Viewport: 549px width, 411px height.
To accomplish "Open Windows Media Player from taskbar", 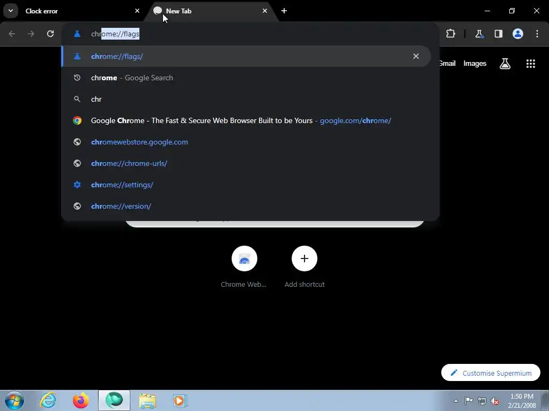I will pyautogui.click(x=180, y=400).
